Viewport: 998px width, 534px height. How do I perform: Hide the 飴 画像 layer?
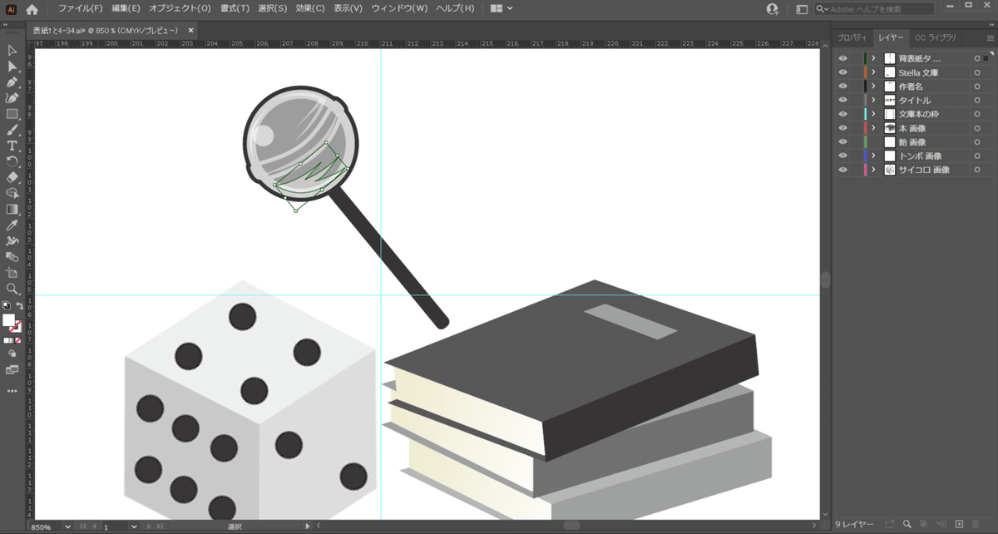(842, 142)
